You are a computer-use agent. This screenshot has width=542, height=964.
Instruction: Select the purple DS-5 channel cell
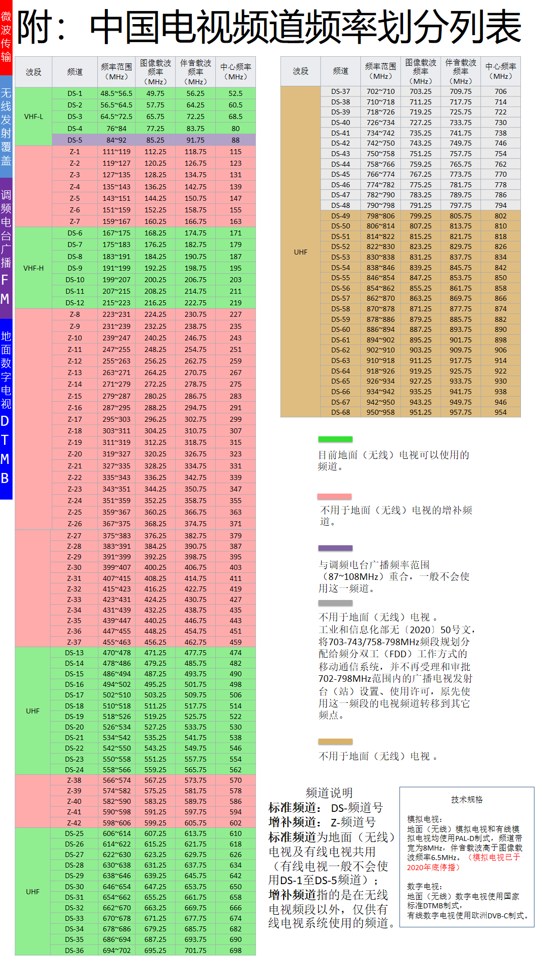[x=75, y=140]
